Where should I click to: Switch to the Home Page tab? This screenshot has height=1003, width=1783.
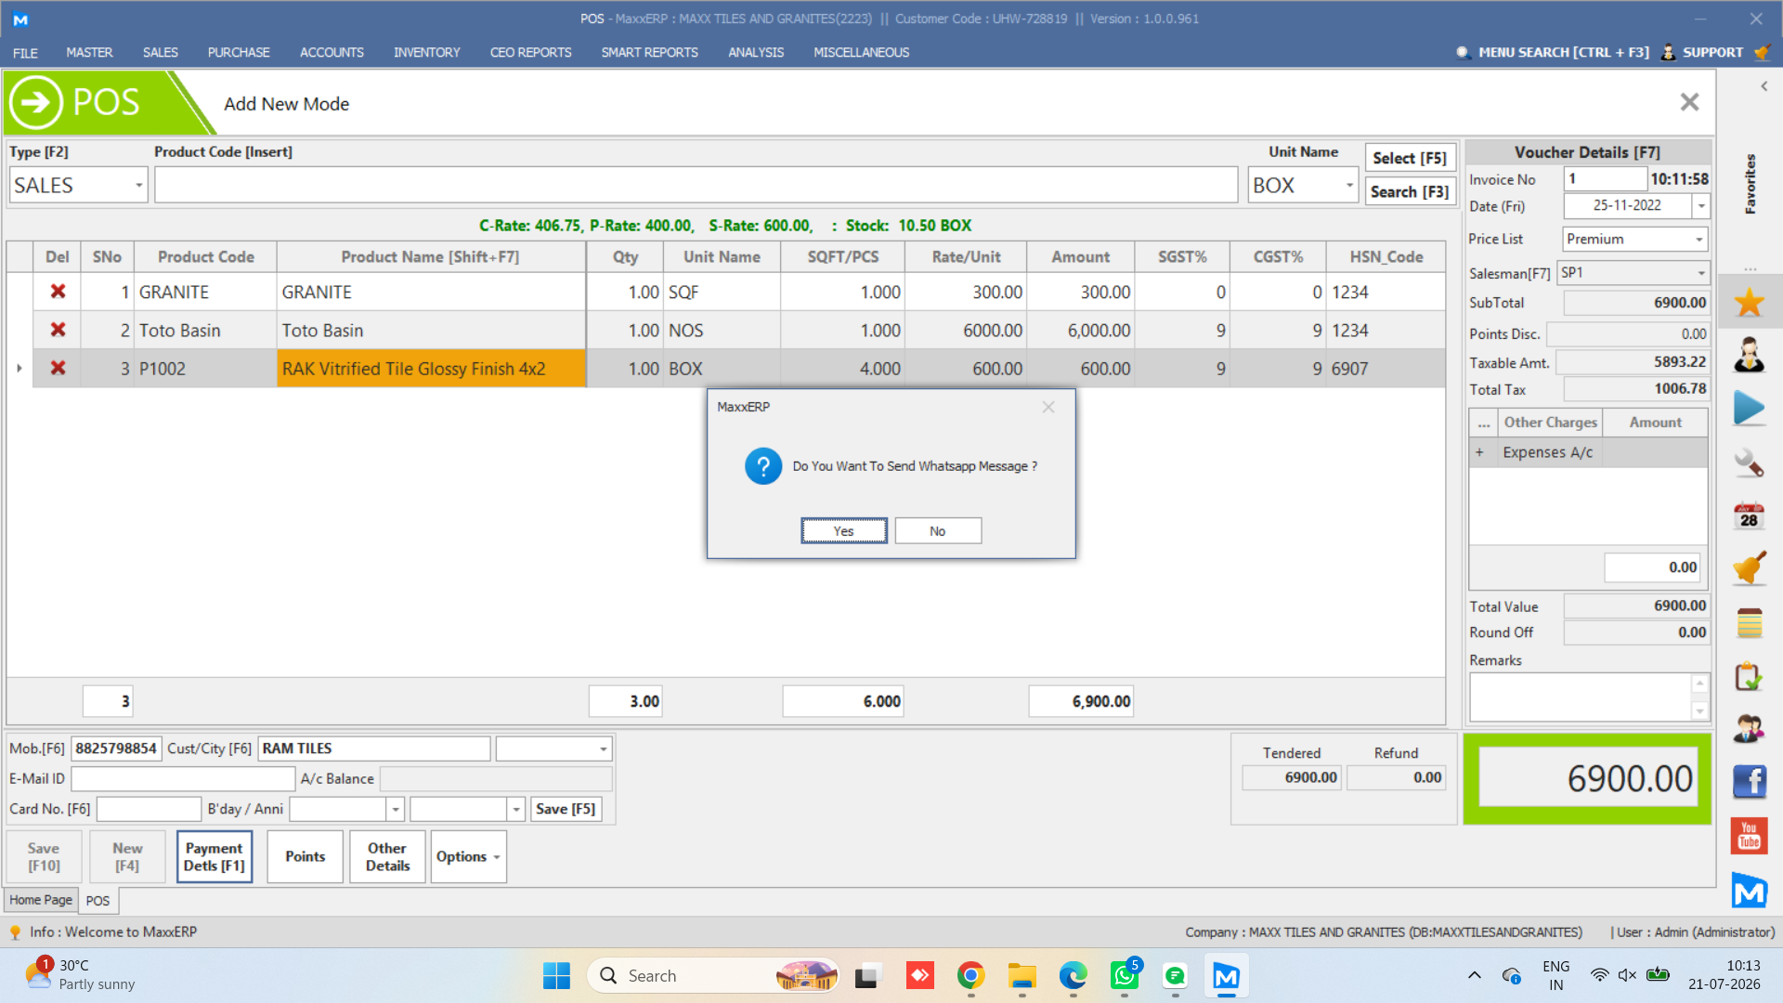point(41,900)
